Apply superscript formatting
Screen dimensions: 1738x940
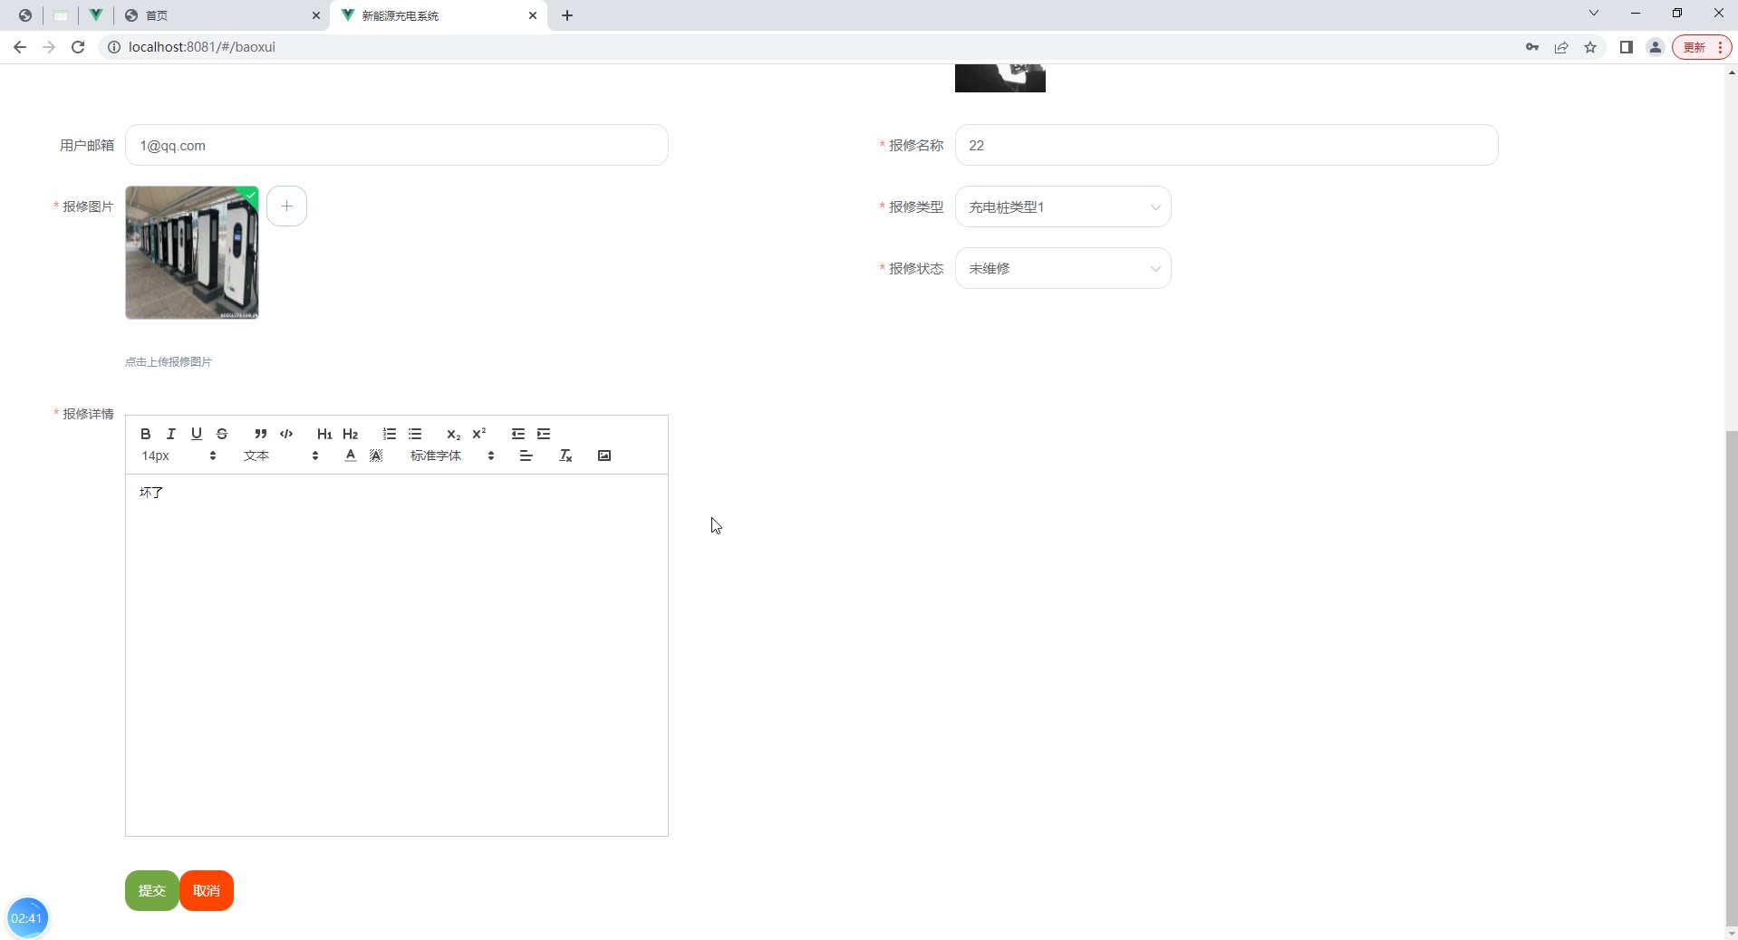(x=479, y=434)
